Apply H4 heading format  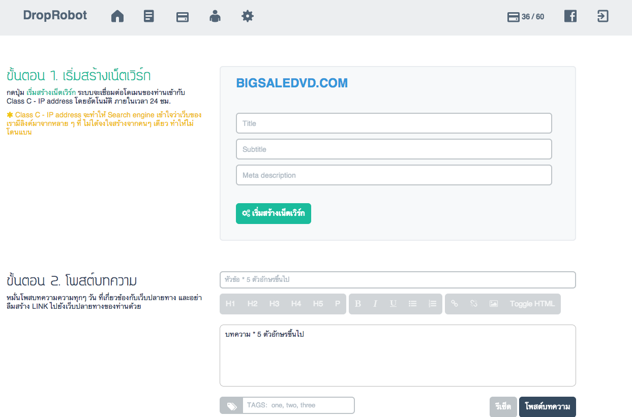[296, 304]
